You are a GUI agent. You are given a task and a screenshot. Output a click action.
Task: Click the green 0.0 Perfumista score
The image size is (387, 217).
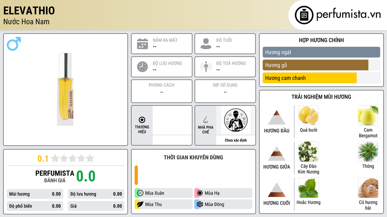pos(86,176)
